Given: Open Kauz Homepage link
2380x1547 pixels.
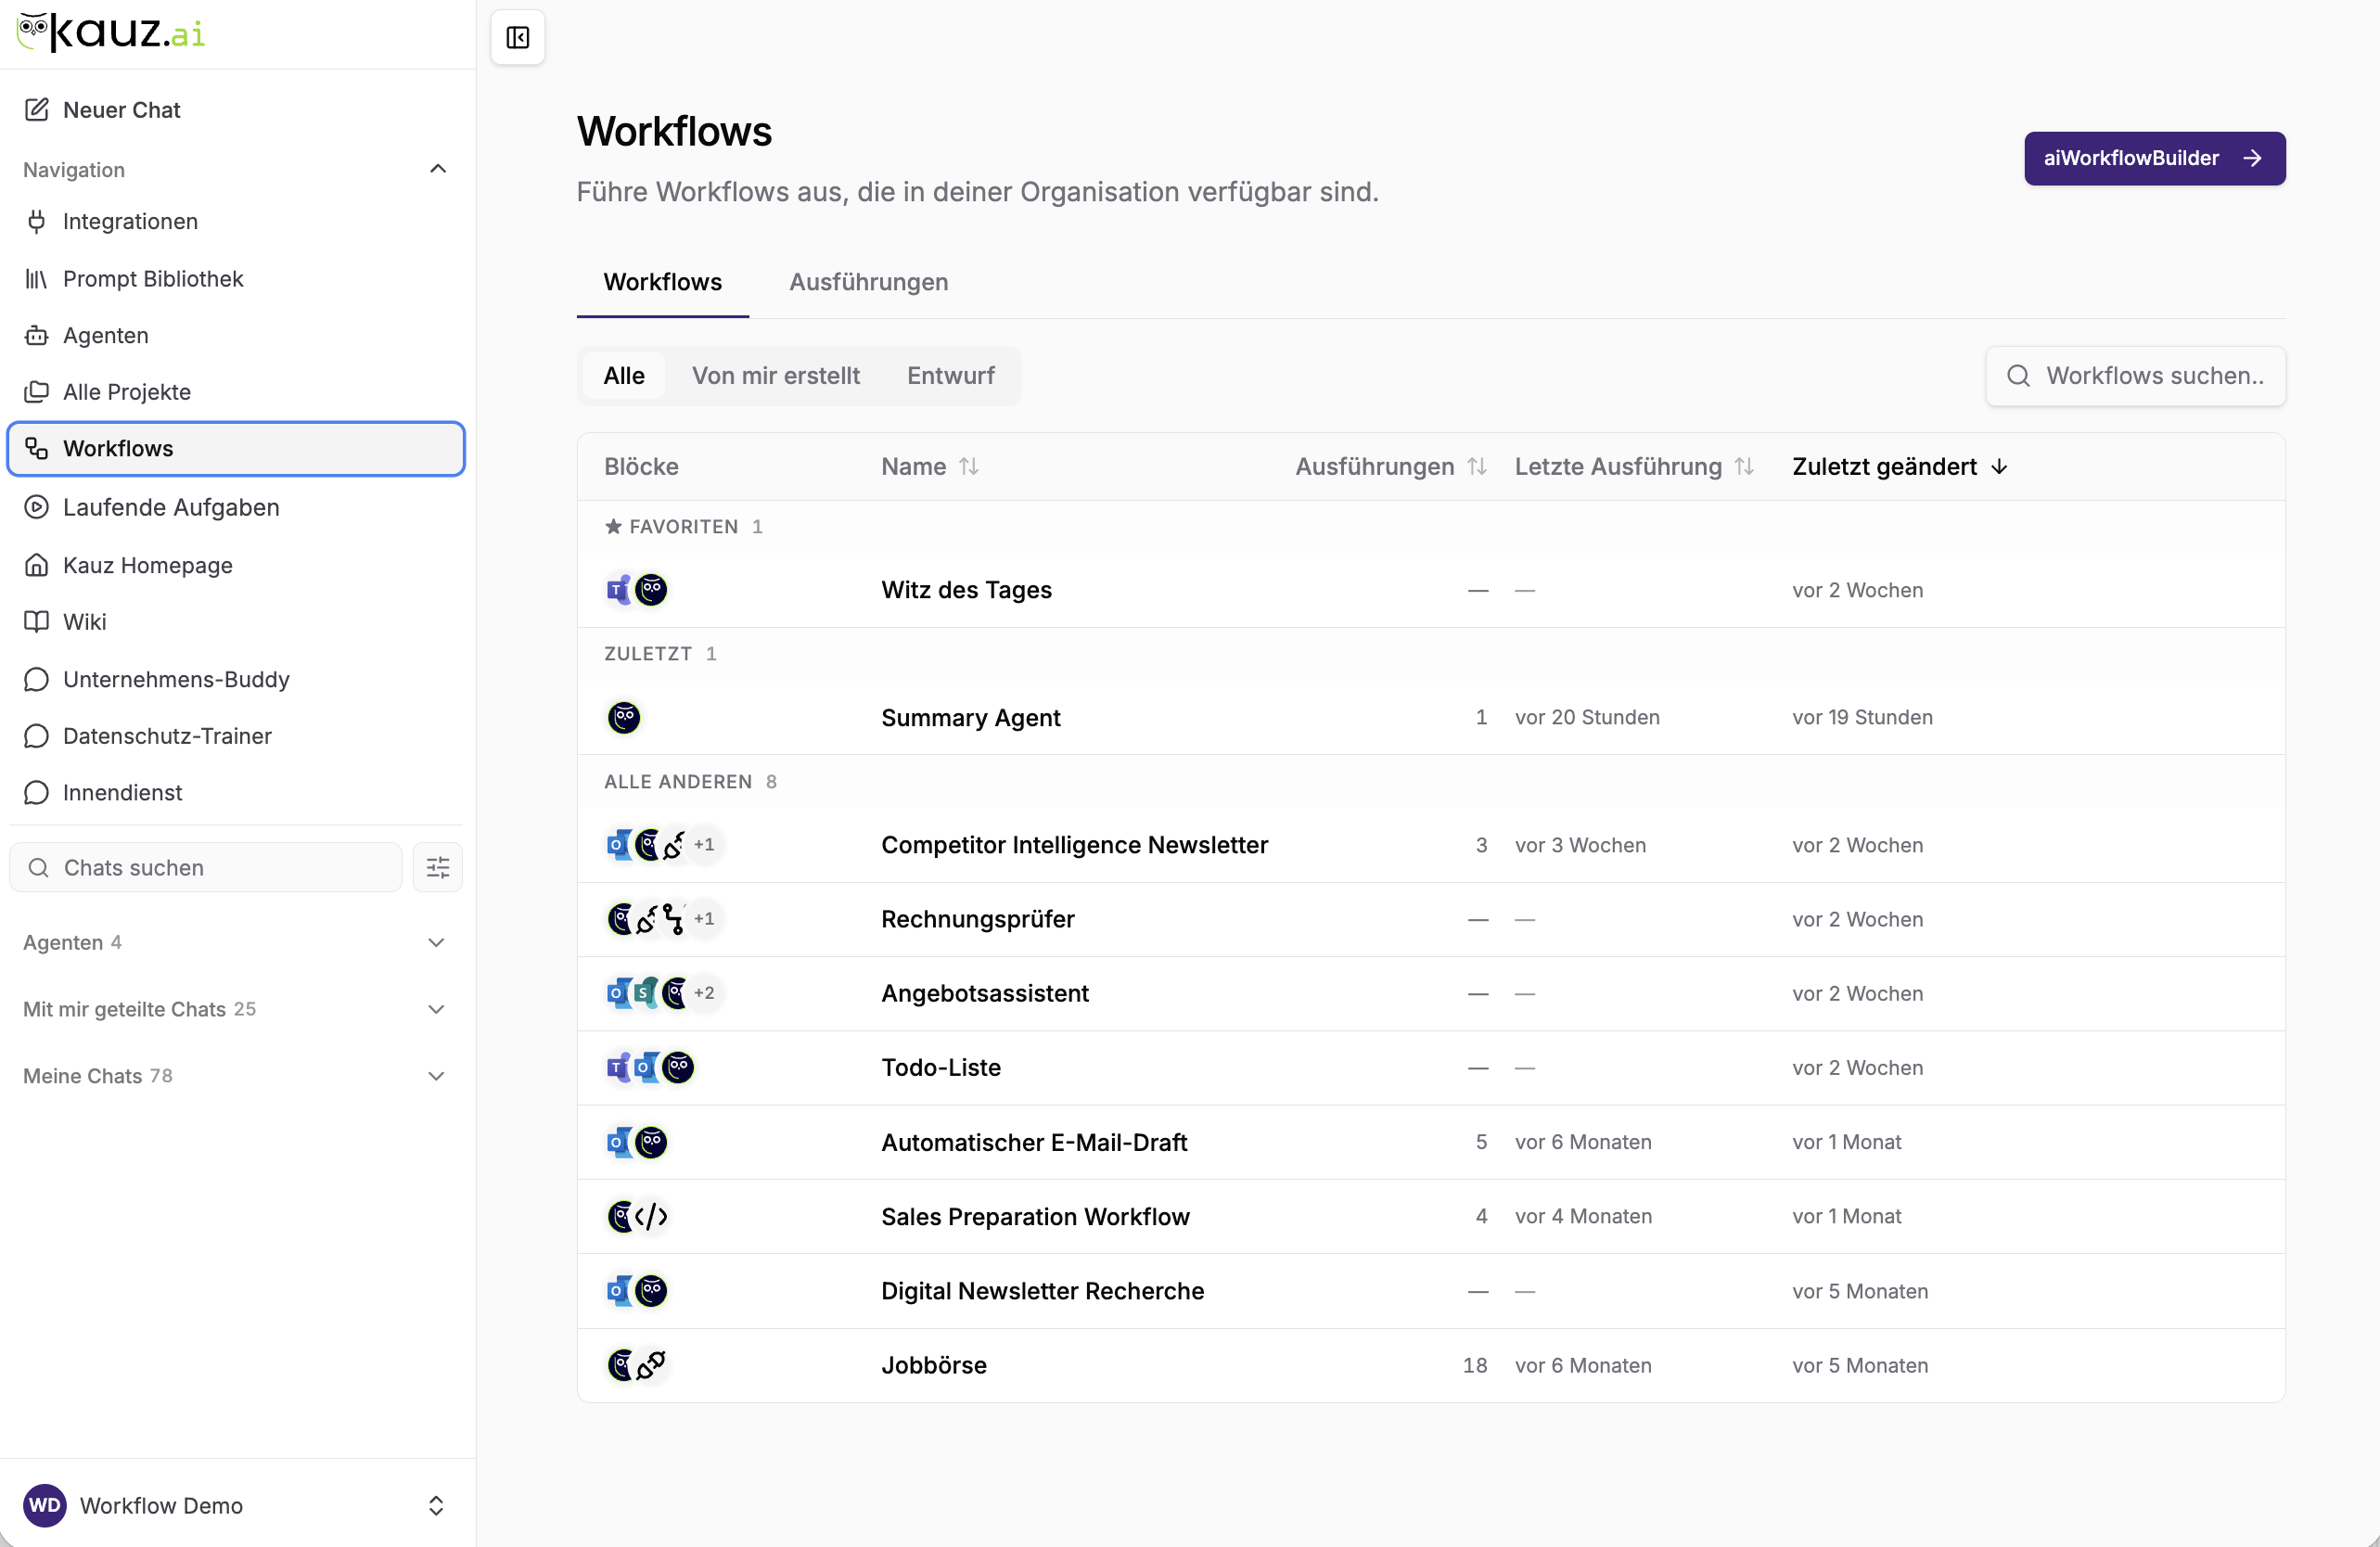Looking at the screenshot, I should point(235,565).
